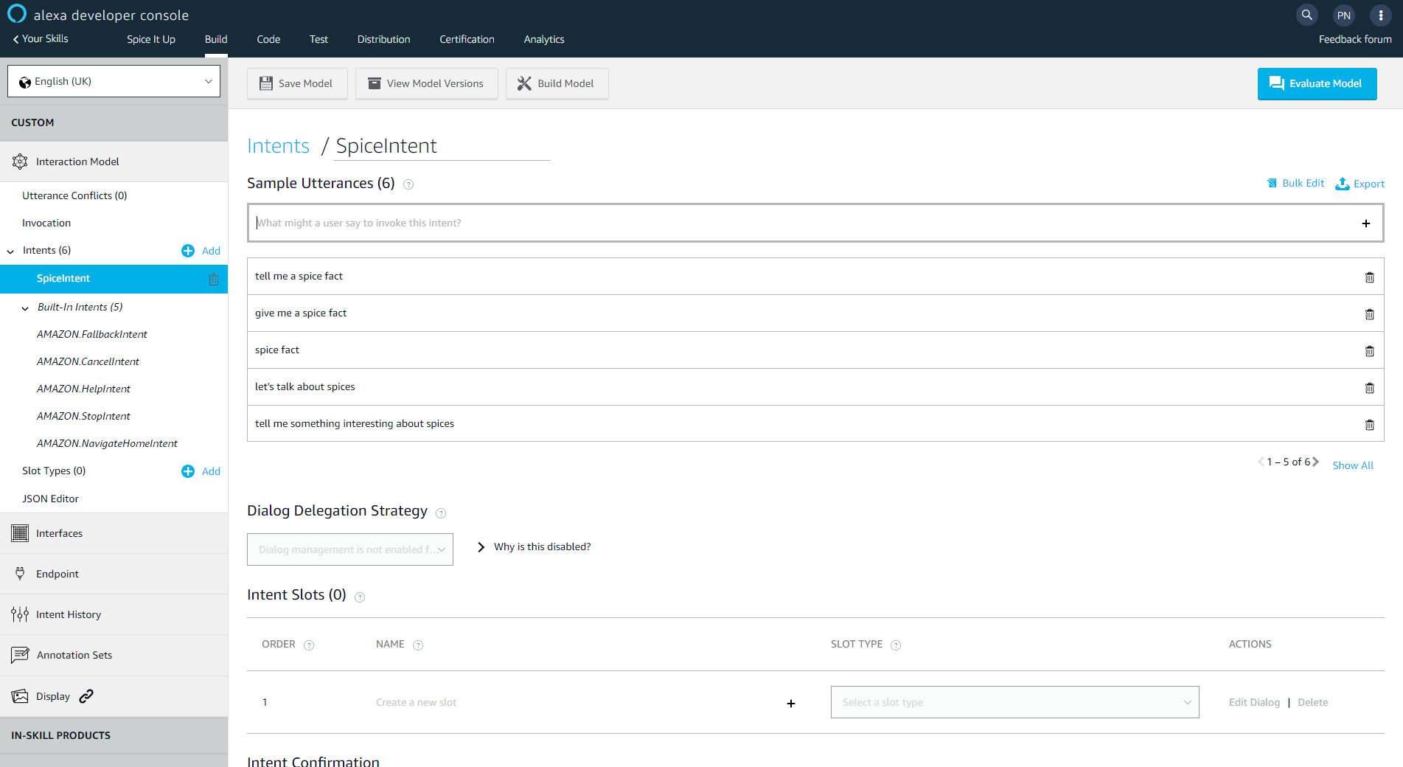Screen dimensions: 1403x767
Task: Switch to the Distribution tab
Action: [383, 39]
